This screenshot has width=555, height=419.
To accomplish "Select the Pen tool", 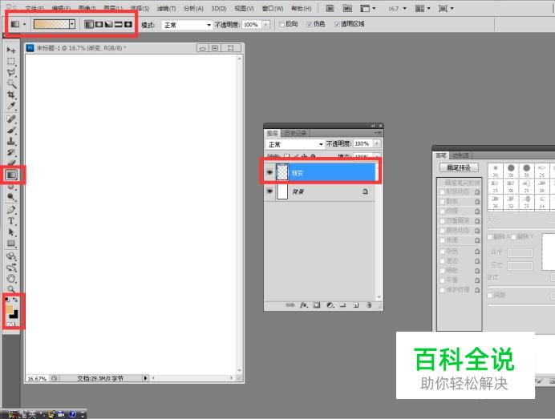I will tap(11, 210).
